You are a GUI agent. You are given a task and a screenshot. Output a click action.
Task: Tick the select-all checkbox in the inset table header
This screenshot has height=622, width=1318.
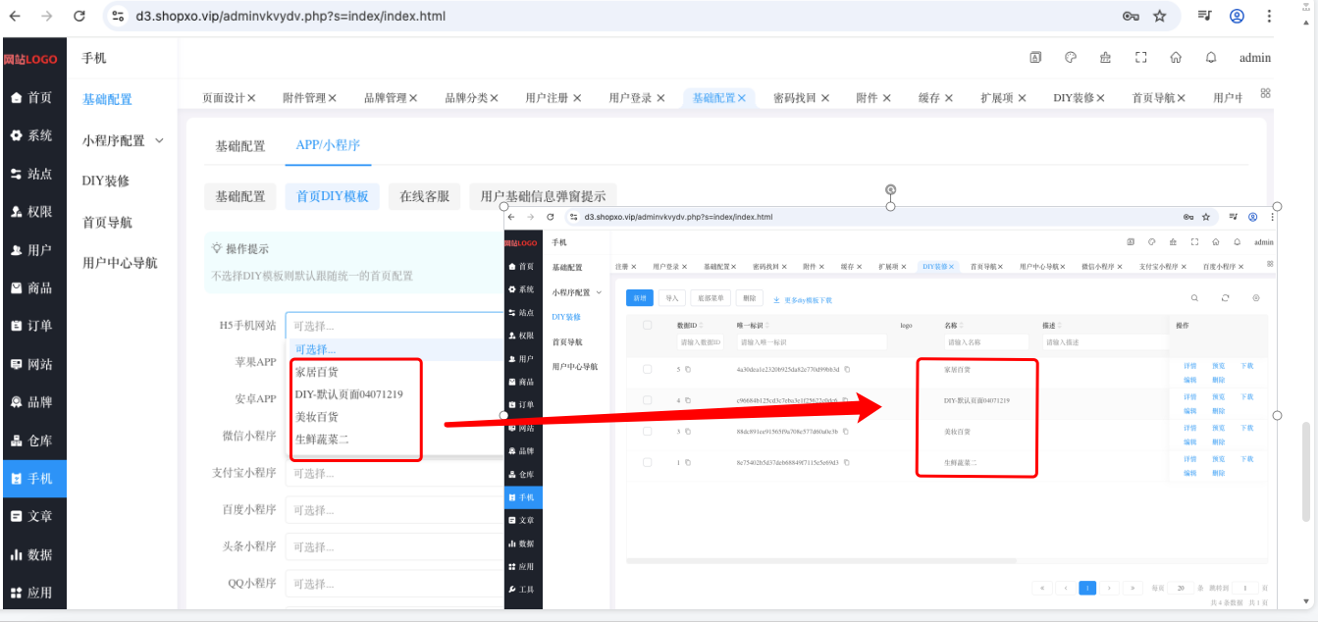(x=647, y=325)
